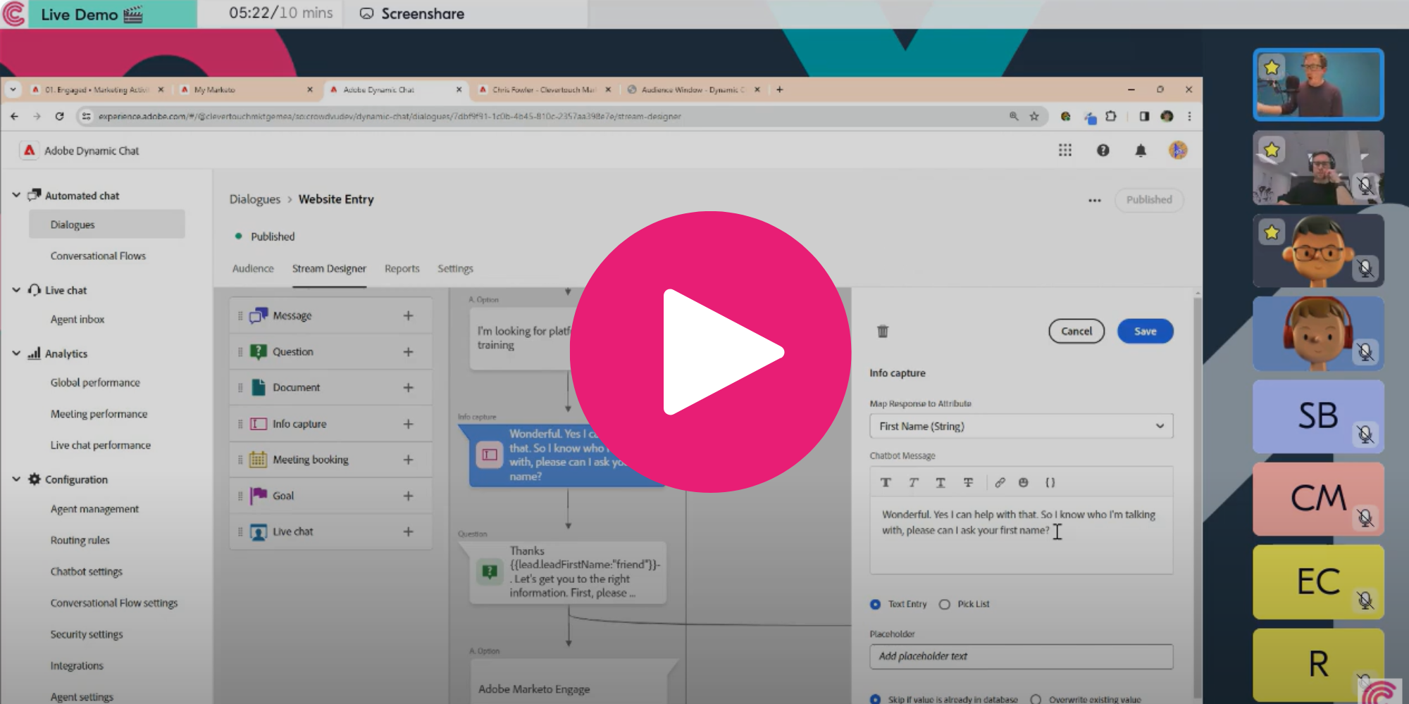1409x704 pixels.
Task: Open Routing rules in the sidebar
Action: [x=80, y=540]
